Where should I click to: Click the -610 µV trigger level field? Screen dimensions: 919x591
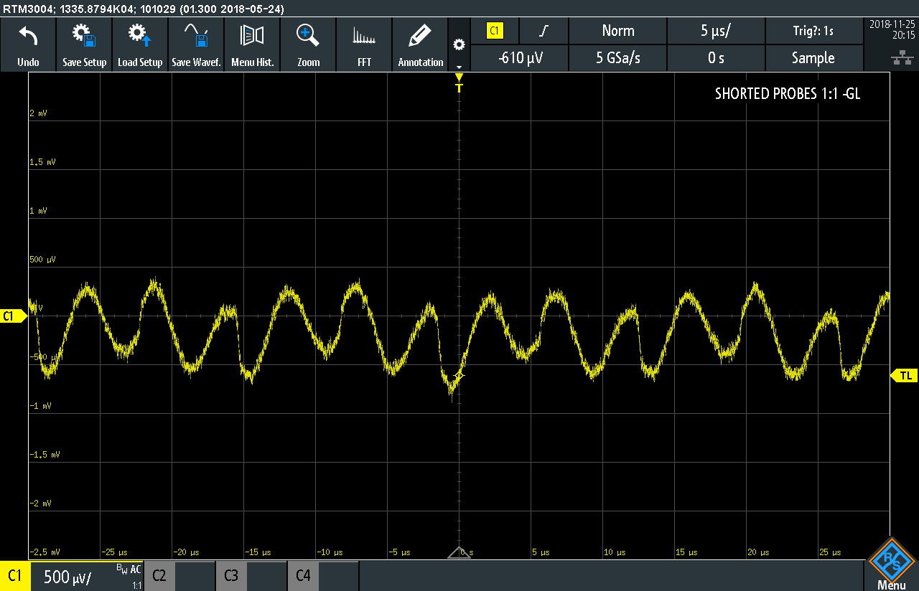pyautogui.click(x=520, y=58)
